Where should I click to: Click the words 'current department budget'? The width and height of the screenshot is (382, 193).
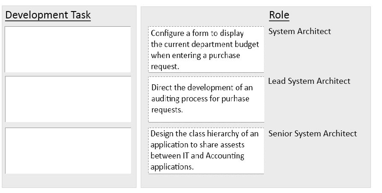point(211,44)
